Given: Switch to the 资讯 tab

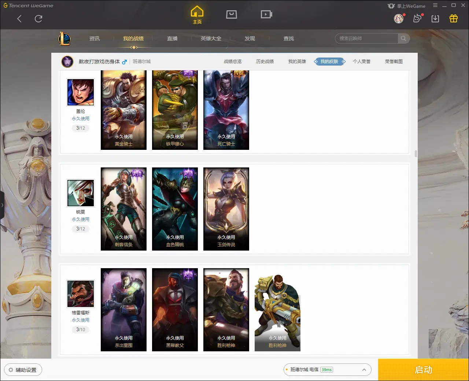Looking at the screenshot, I should tap(95, 38).
